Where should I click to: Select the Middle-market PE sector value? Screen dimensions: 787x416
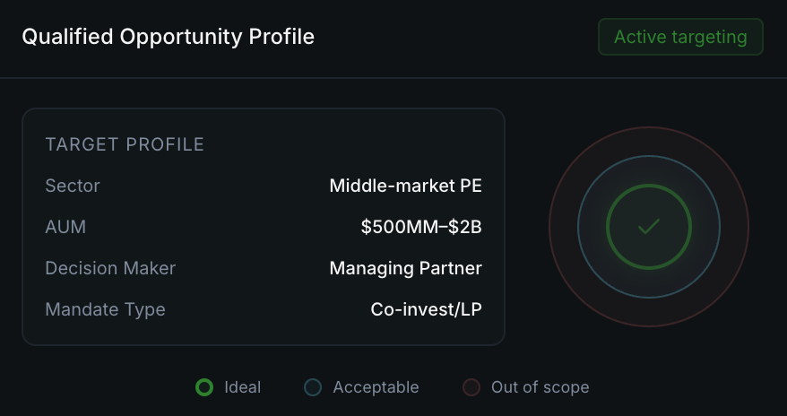click(405, 186)
